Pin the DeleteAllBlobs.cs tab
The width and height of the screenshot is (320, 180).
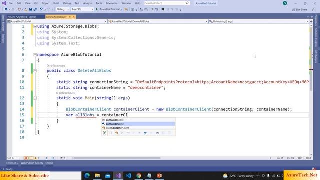pyautogui.click(x=70, y=17)
